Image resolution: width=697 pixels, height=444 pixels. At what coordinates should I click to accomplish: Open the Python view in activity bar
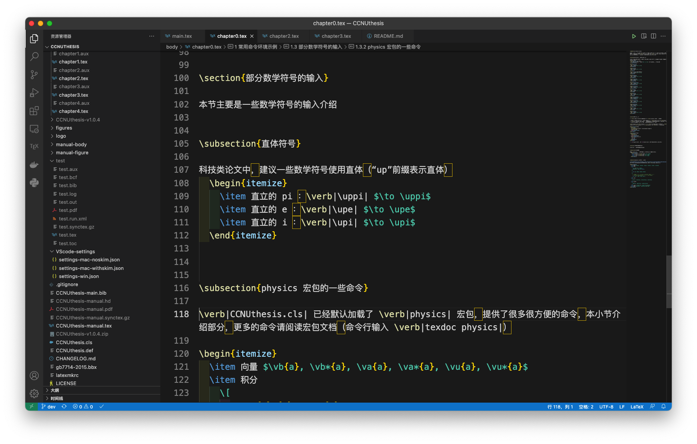34,183
